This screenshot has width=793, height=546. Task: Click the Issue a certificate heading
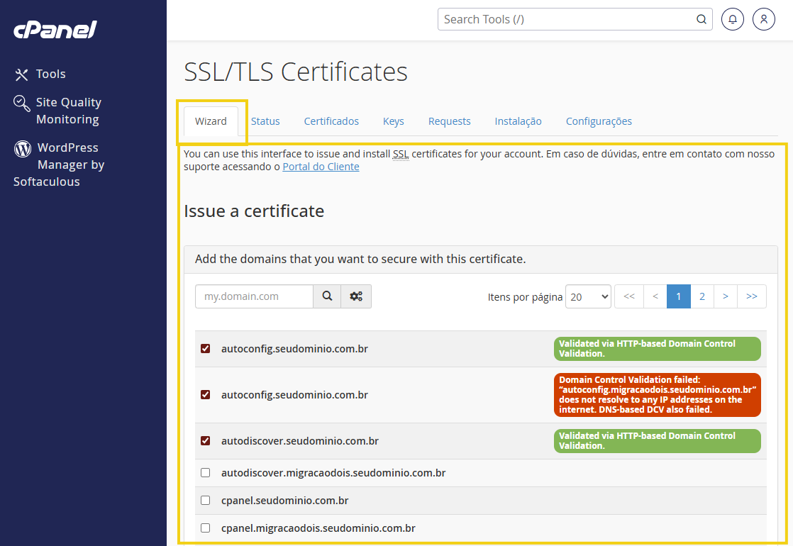254,211
